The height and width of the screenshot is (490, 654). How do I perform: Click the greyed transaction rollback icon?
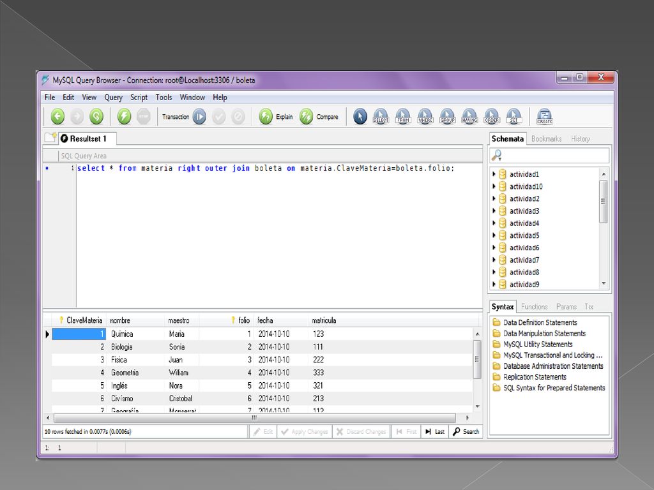[x=238, y=117]
